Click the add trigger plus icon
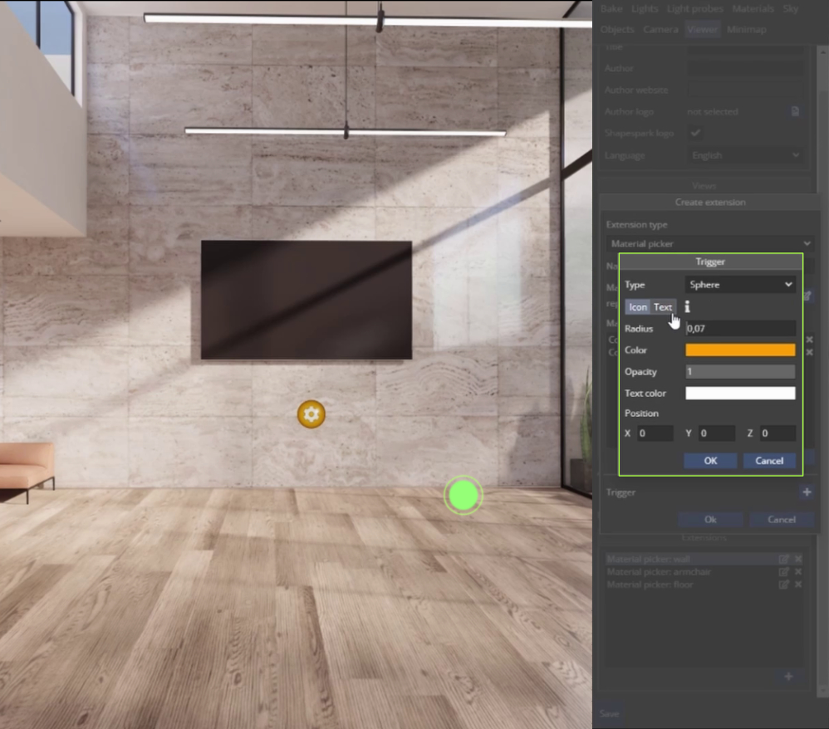829x729 pixels. (807, 492)
